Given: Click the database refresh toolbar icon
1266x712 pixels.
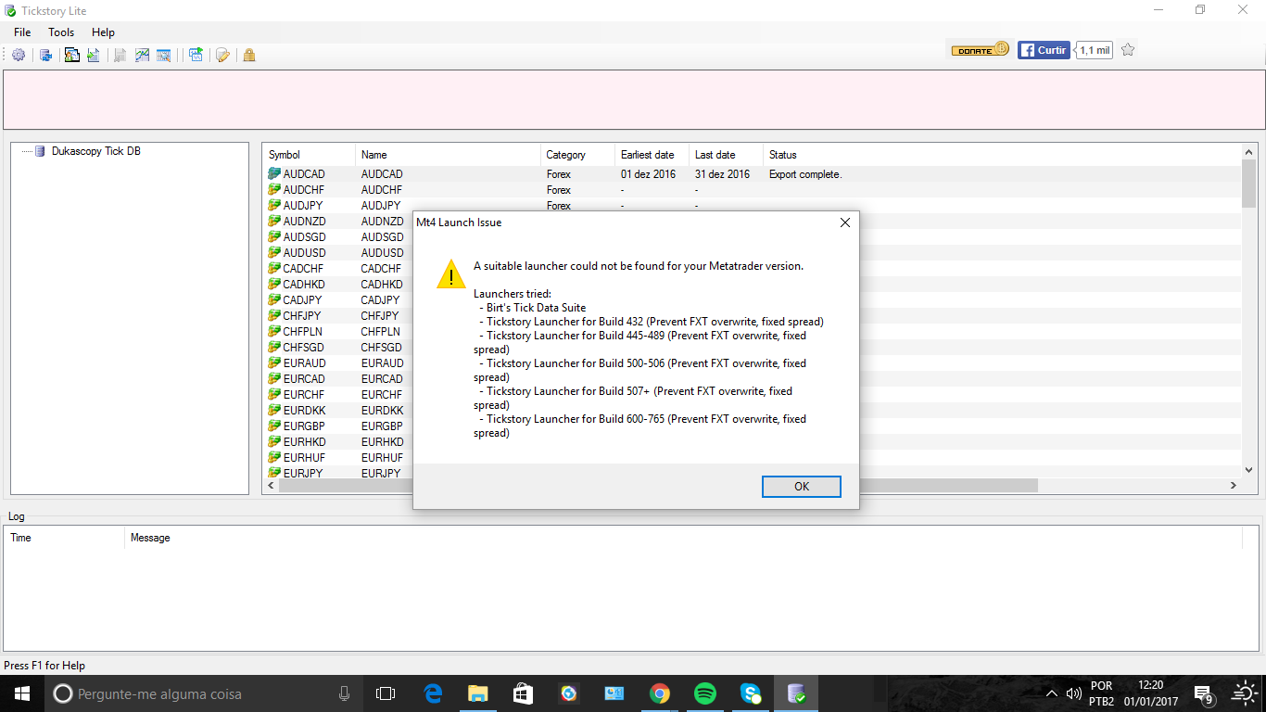Looking at the screenshot, I should (x=45, y=55).
